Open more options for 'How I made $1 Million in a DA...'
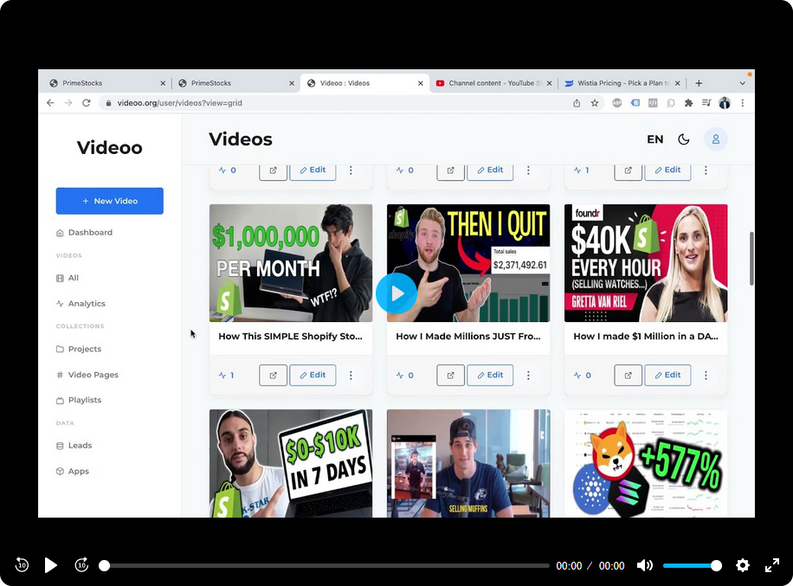Viewport: 793px width, 586px height. pos(706,375)
